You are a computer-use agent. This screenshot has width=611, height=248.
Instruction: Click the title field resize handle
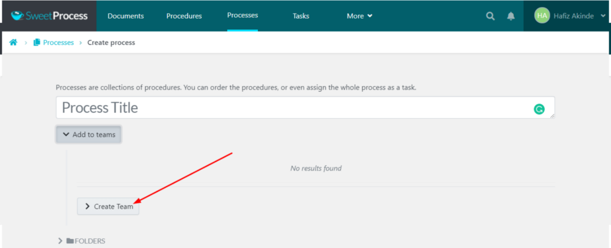(x=552, y=116)
